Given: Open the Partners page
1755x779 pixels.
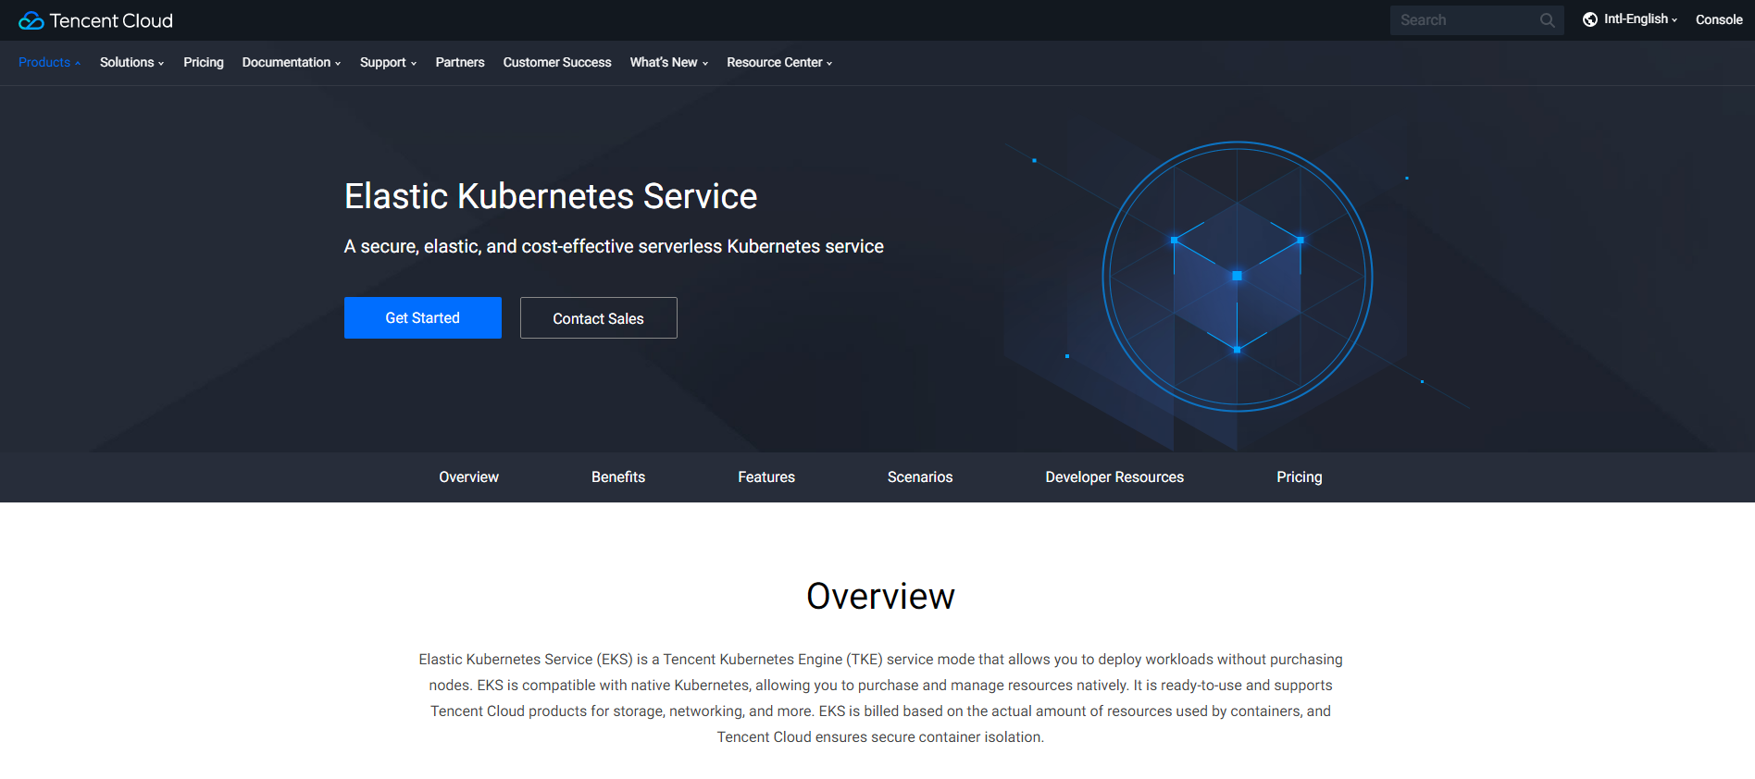Looking at the screenshot, I should pyautogui.click(x=460, y=62).
